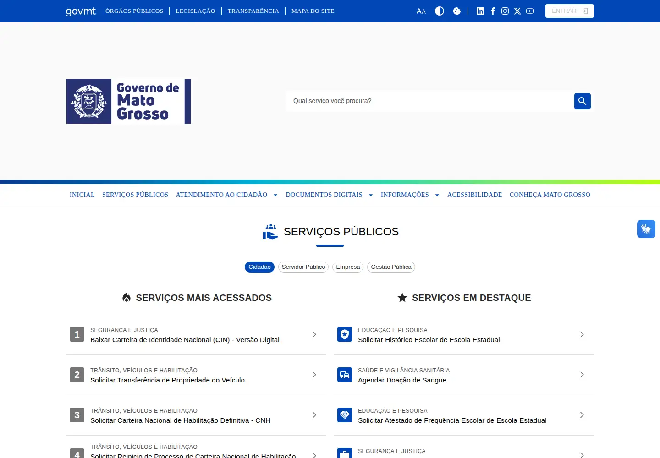Expand the Documentos Digitais dropdown
Viewport: 660px width, 458px height.
coord(329,195)
